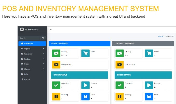Click the Help question mark icon
Screen dimensions: 176x104
point(22,74)
